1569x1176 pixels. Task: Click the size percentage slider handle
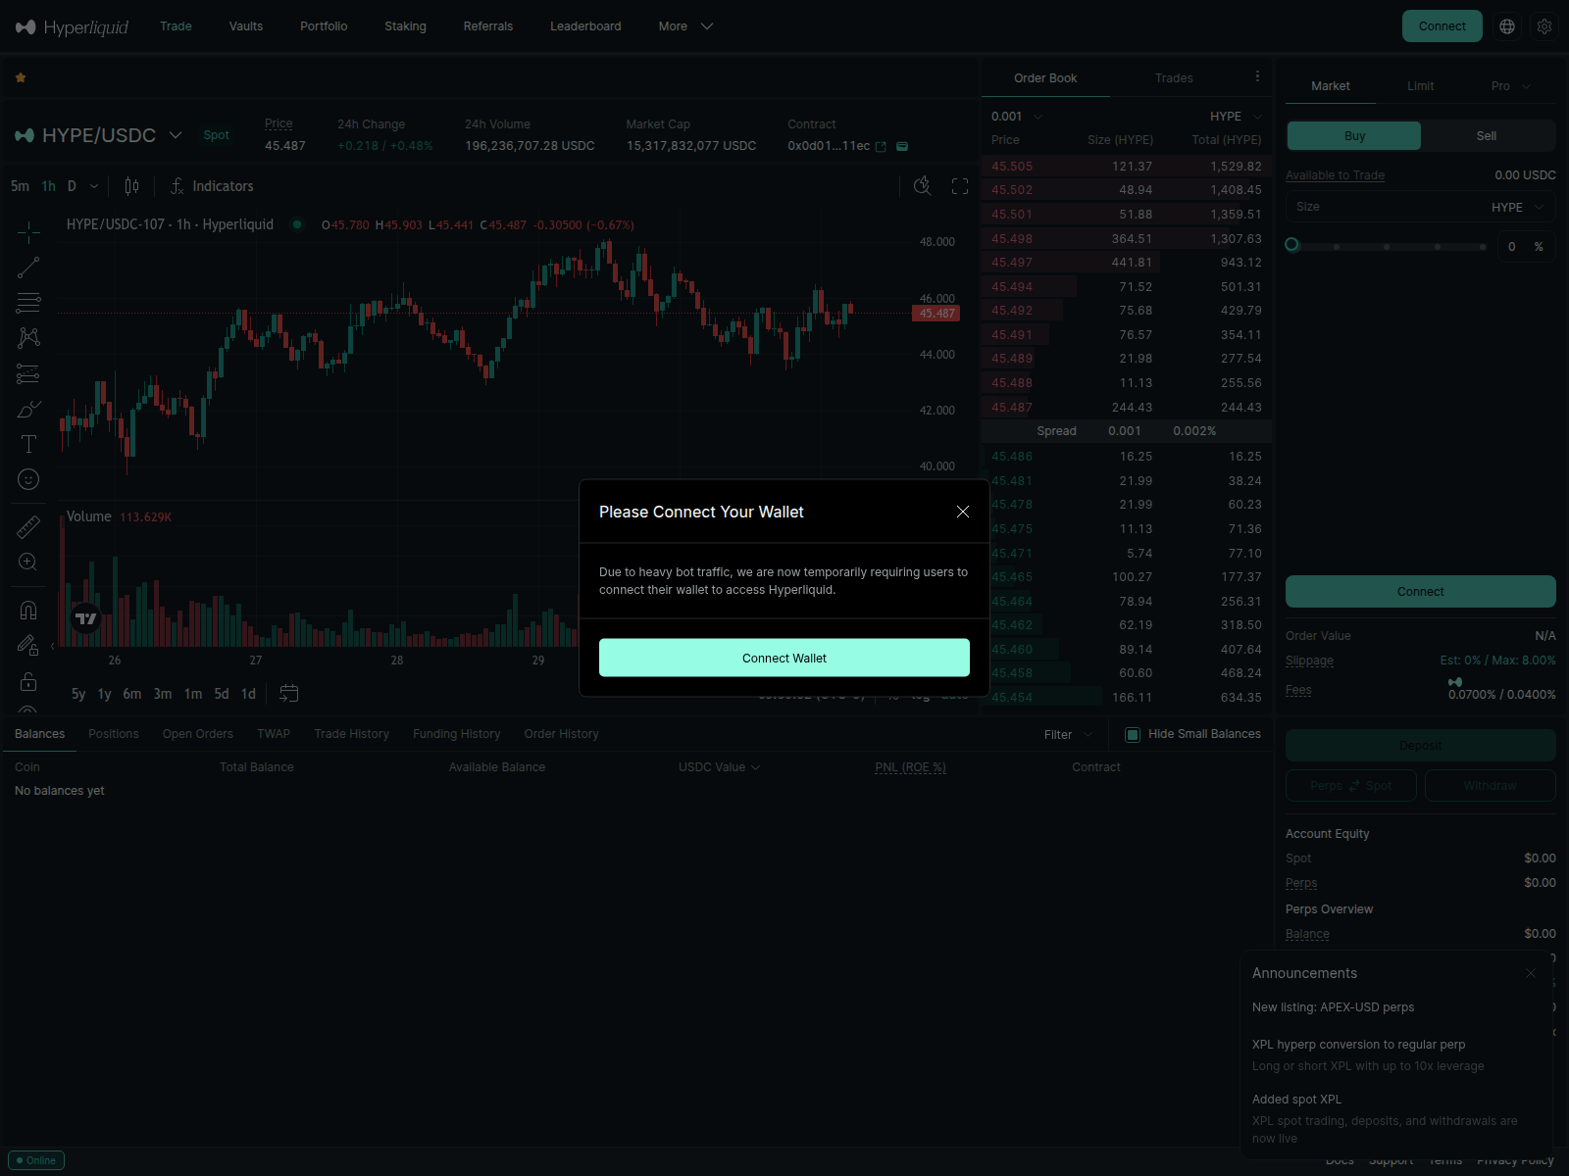(1292, 245)
